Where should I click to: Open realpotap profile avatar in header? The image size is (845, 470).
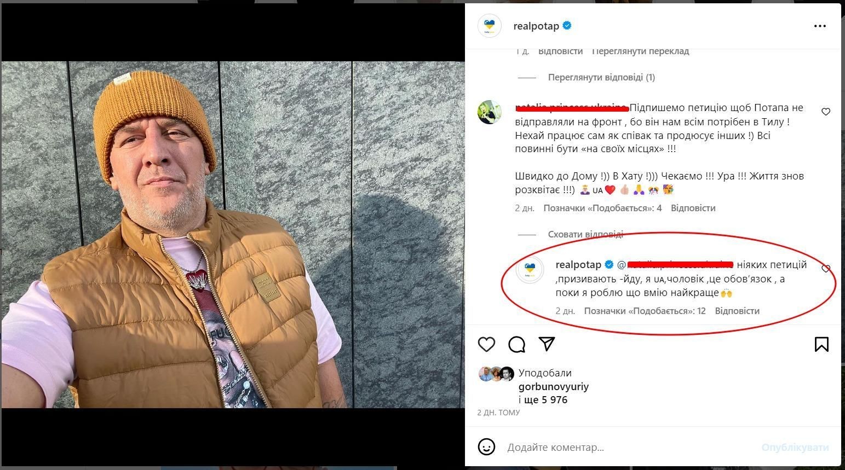(490, 26)
